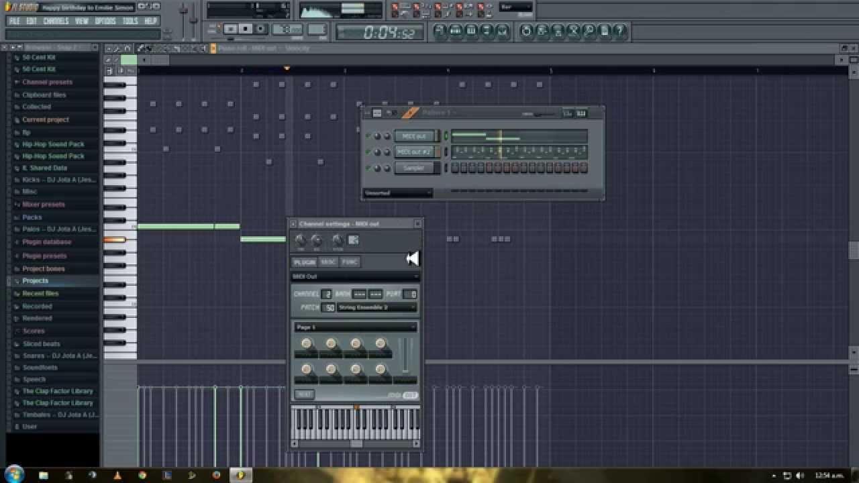The width and height of the screenshot is (859, 483).
Task: Toggle MIDI out channel select LED
Action: tap(446, 136)
